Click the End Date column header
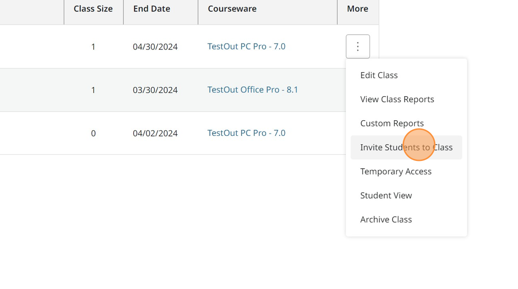The height and width of the screenshot is (289, 518). click(152, 8)
